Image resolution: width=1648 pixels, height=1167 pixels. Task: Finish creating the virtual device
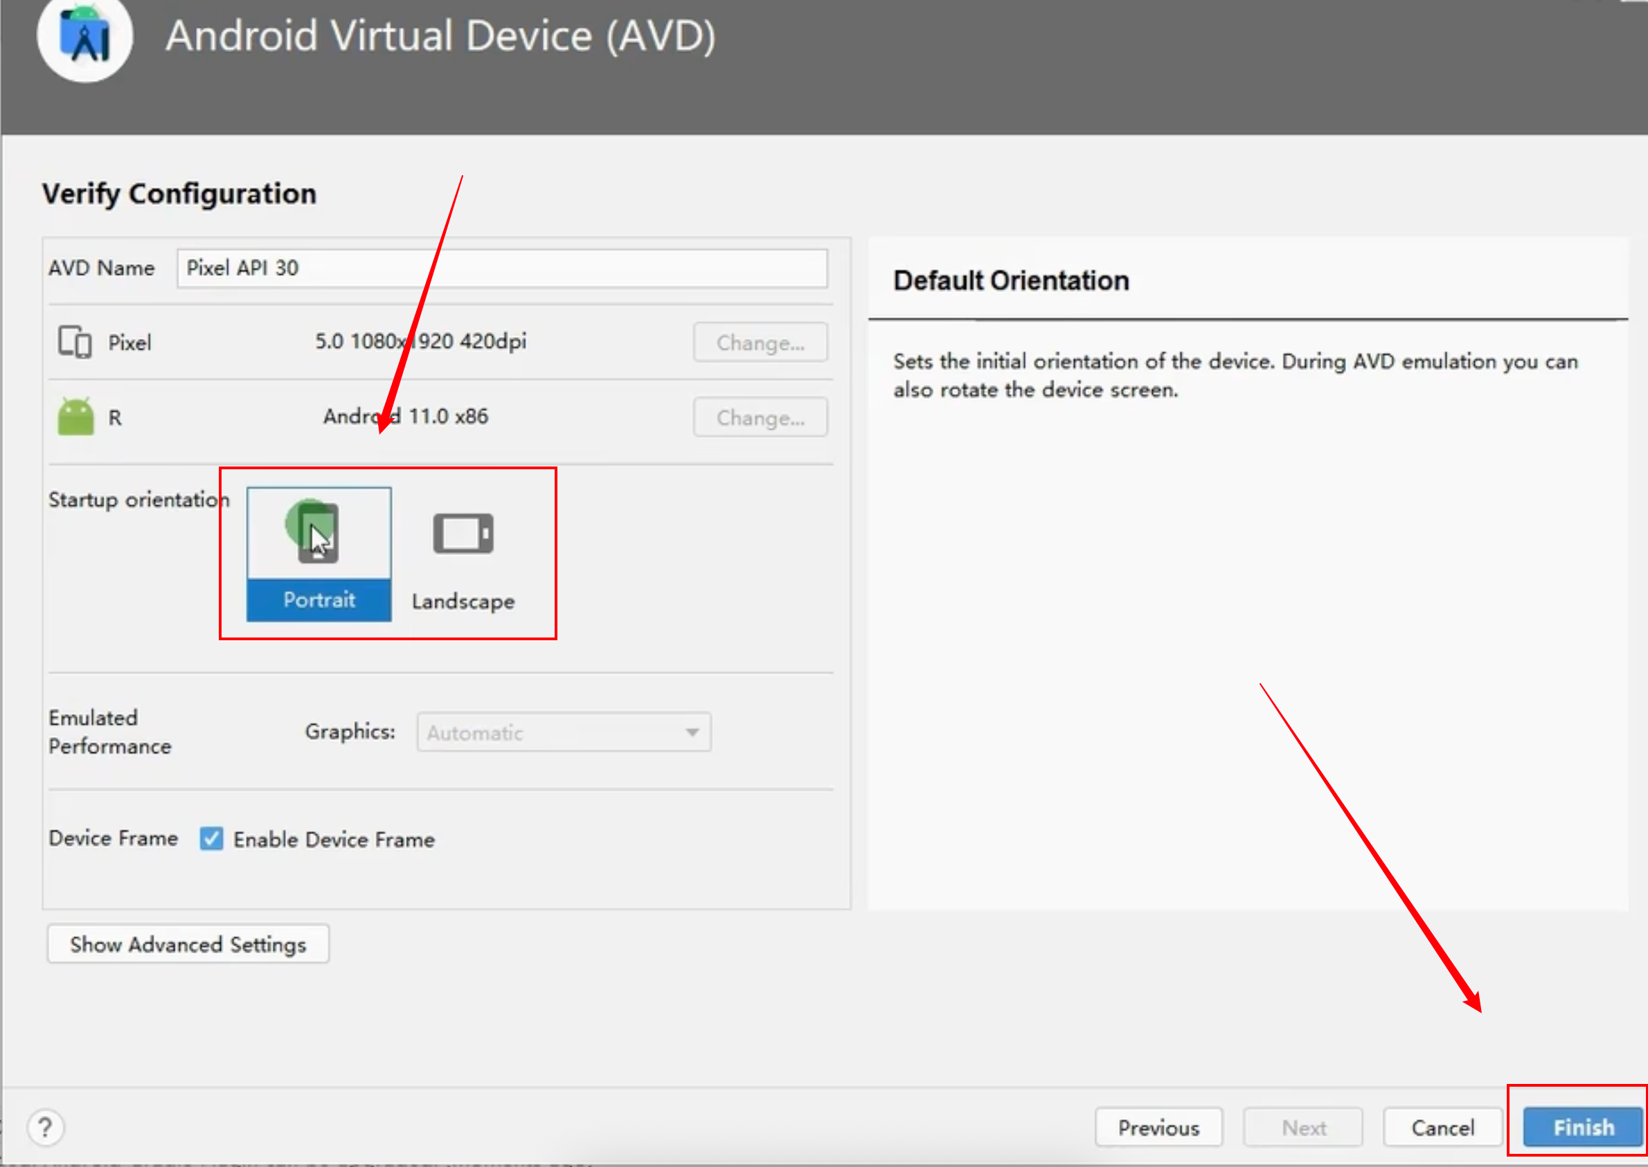pos(1584,1128)
